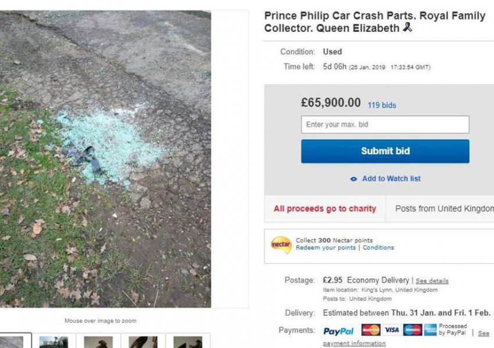The height and width of the screenshot is (348, 494).
Task: Add item to Watch list
Action: [x=391, y=179]
